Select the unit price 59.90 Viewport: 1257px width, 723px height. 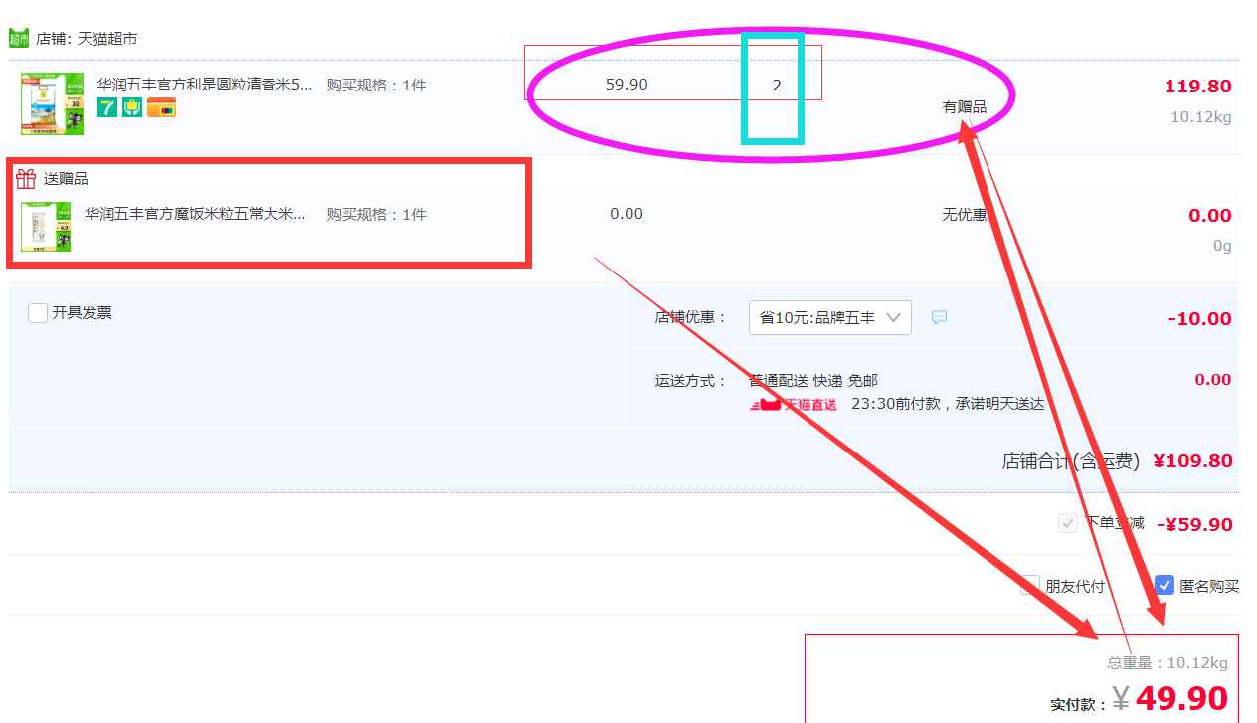(627, 85)
